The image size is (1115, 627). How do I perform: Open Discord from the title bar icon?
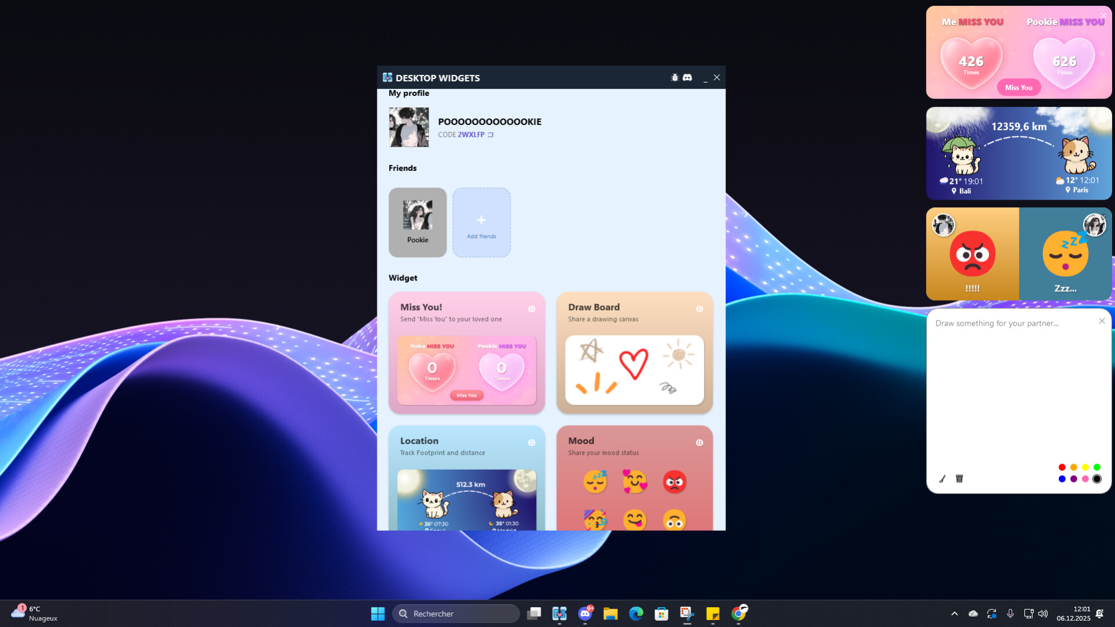pos(688,77)
